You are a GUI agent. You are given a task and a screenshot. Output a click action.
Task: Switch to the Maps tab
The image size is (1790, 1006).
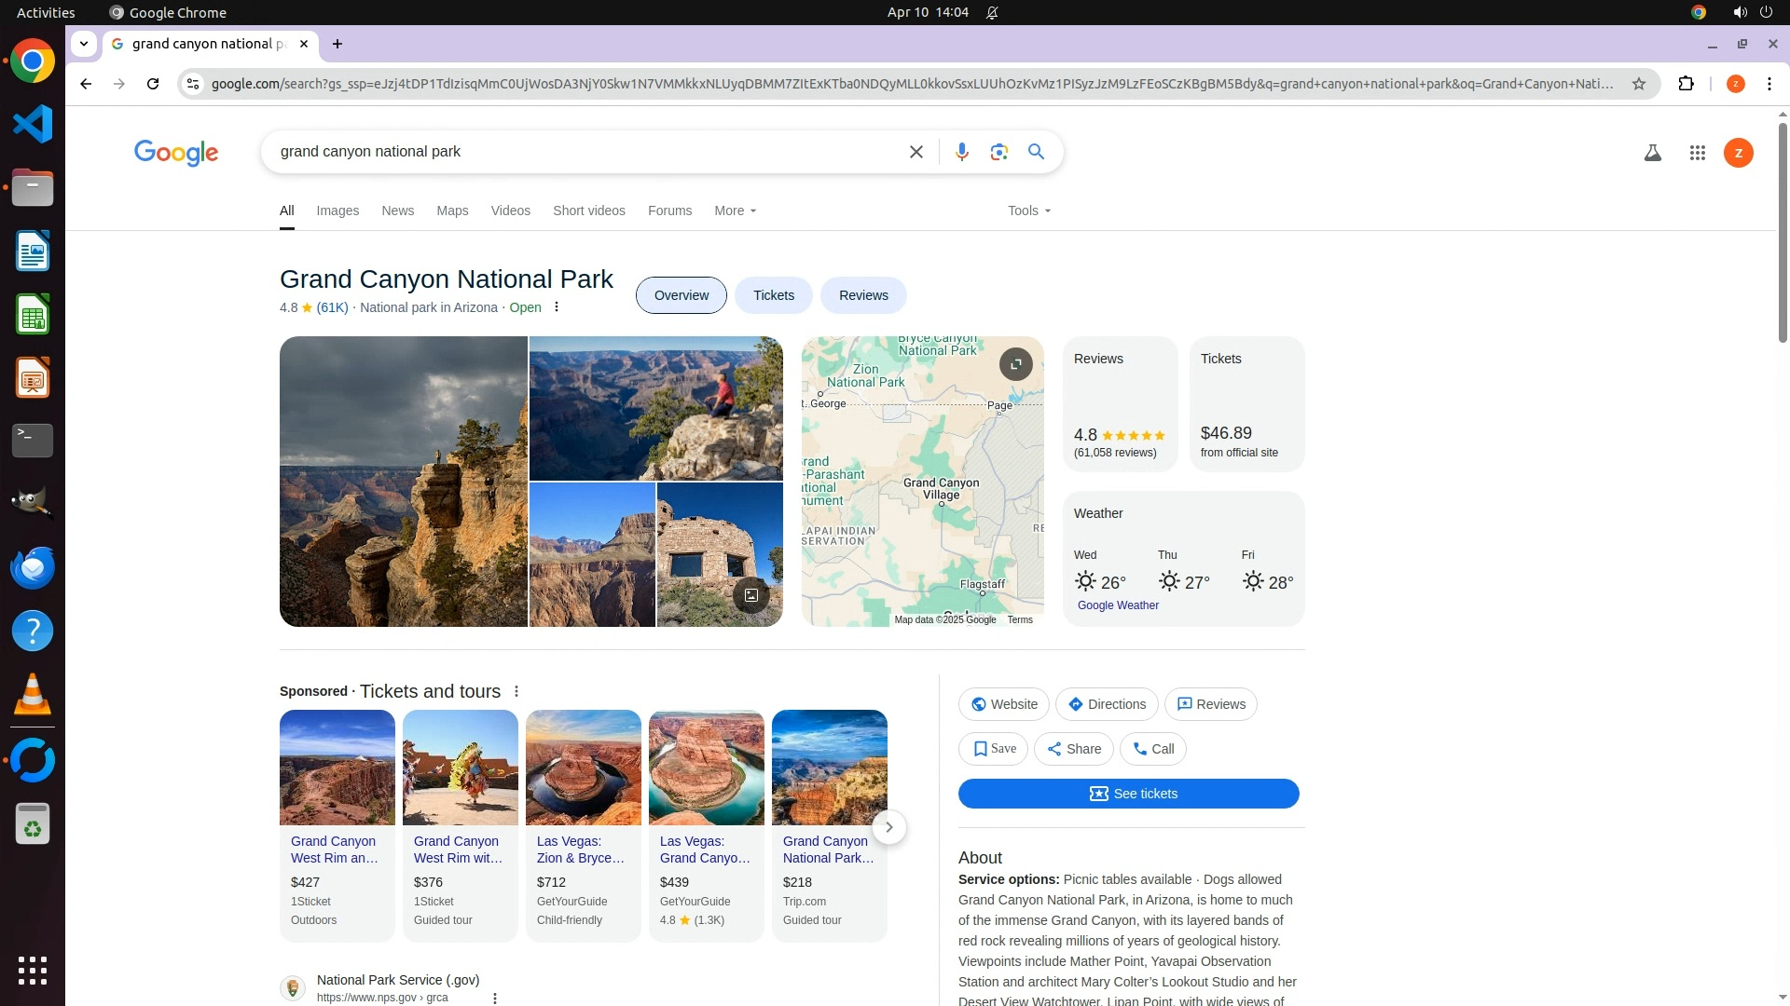pyautogui.click(x=452, y=211)
